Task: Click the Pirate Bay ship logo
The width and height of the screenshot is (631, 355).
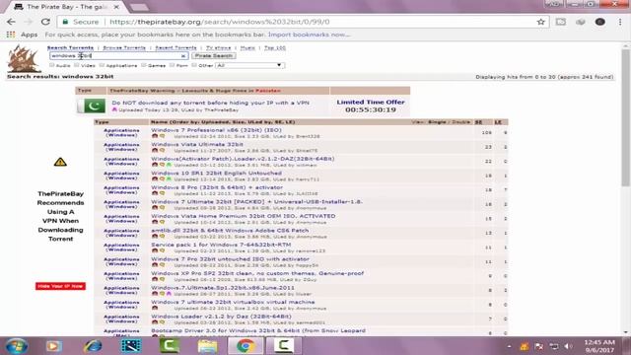Action: click(x=23, y=59)
